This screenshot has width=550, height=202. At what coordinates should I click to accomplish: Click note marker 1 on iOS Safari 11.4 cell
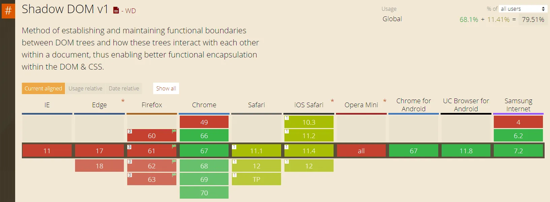[x=286, y=146]
